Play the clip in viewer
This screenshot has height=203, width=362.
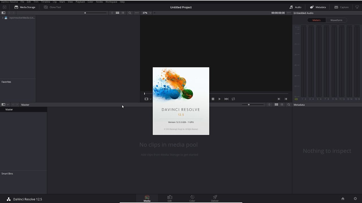219,99
